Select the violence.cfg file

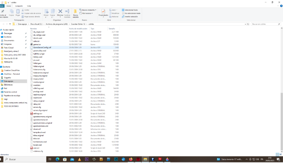point(38,151)
